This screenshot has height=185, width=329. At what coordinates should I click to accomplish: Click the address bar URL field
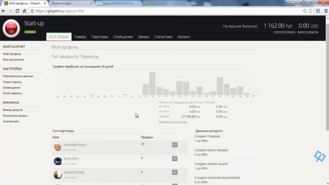[166, 11]
